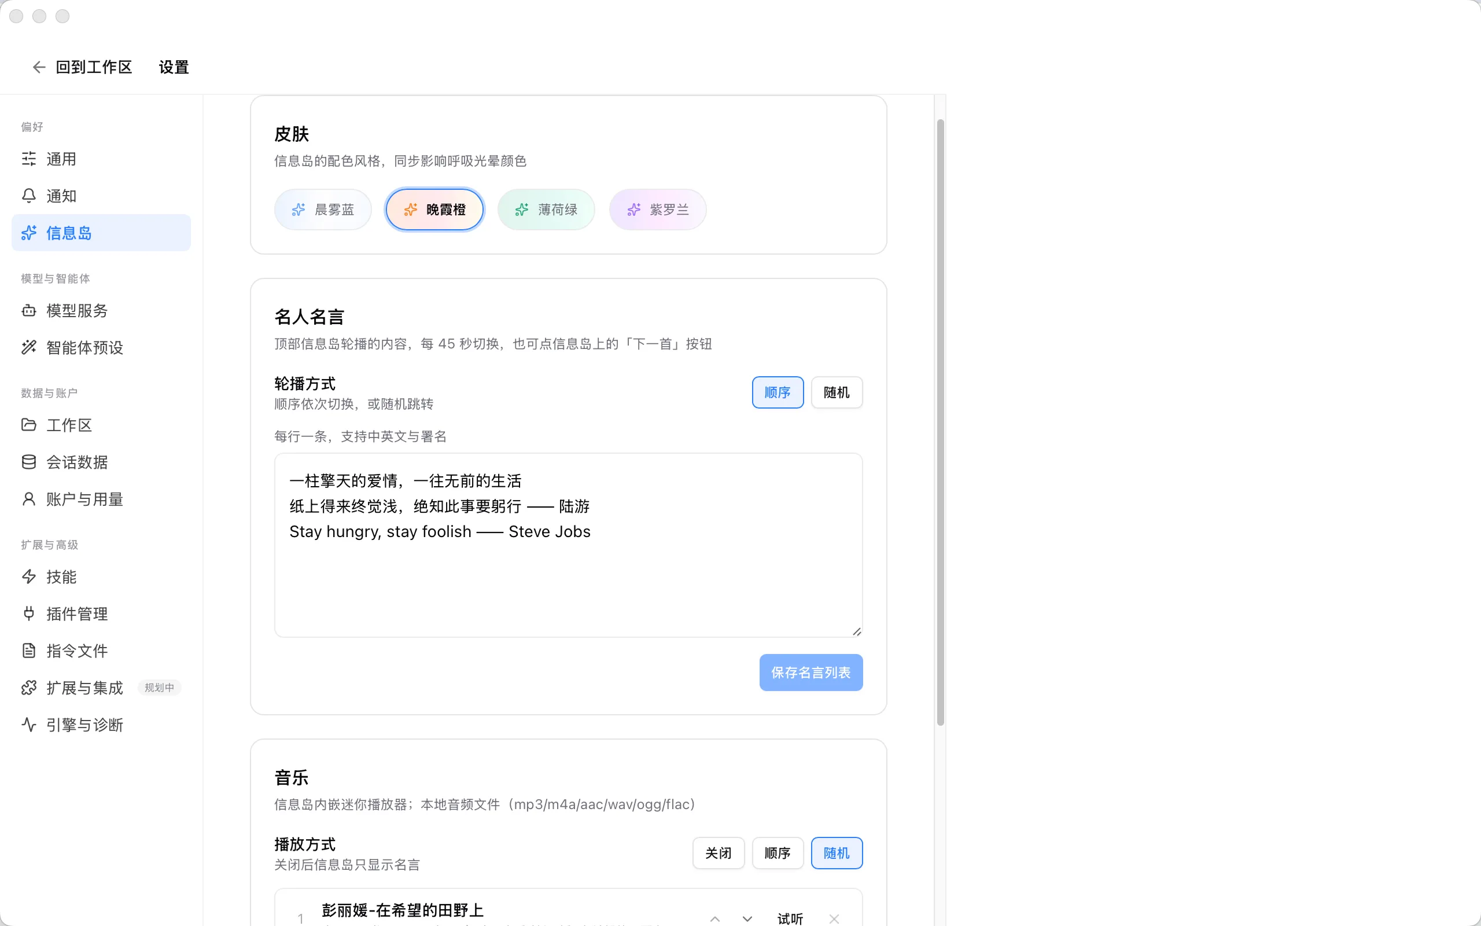
Task: Click the folder icon next to 工作区
Action: click(29, 425)
